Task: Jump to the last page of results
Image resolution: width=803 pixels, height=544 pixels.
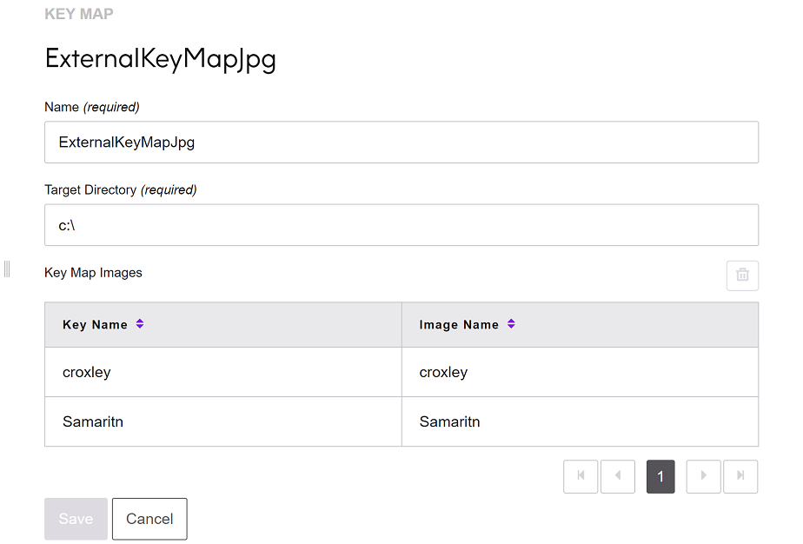Action: point(740,476)
